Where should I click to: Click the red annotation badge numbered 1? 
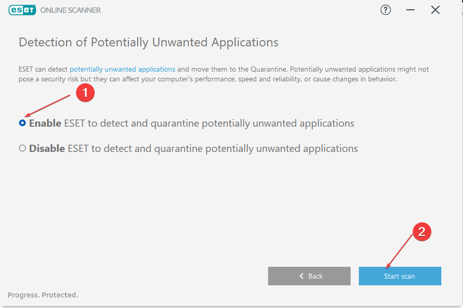click(86, 93)
